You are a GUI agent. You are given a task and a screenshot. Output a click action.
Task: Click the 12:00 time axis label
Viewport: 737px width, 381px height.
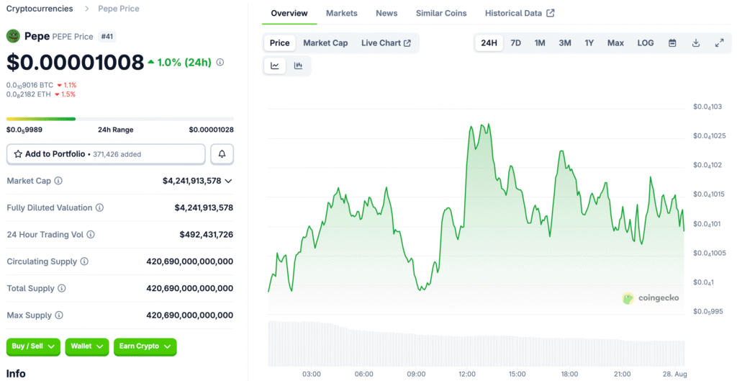466,375
